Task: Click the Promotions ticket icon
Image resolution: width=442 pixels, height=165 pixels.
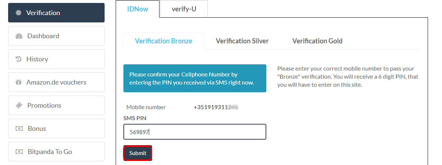Action: [x=19, y=105]
